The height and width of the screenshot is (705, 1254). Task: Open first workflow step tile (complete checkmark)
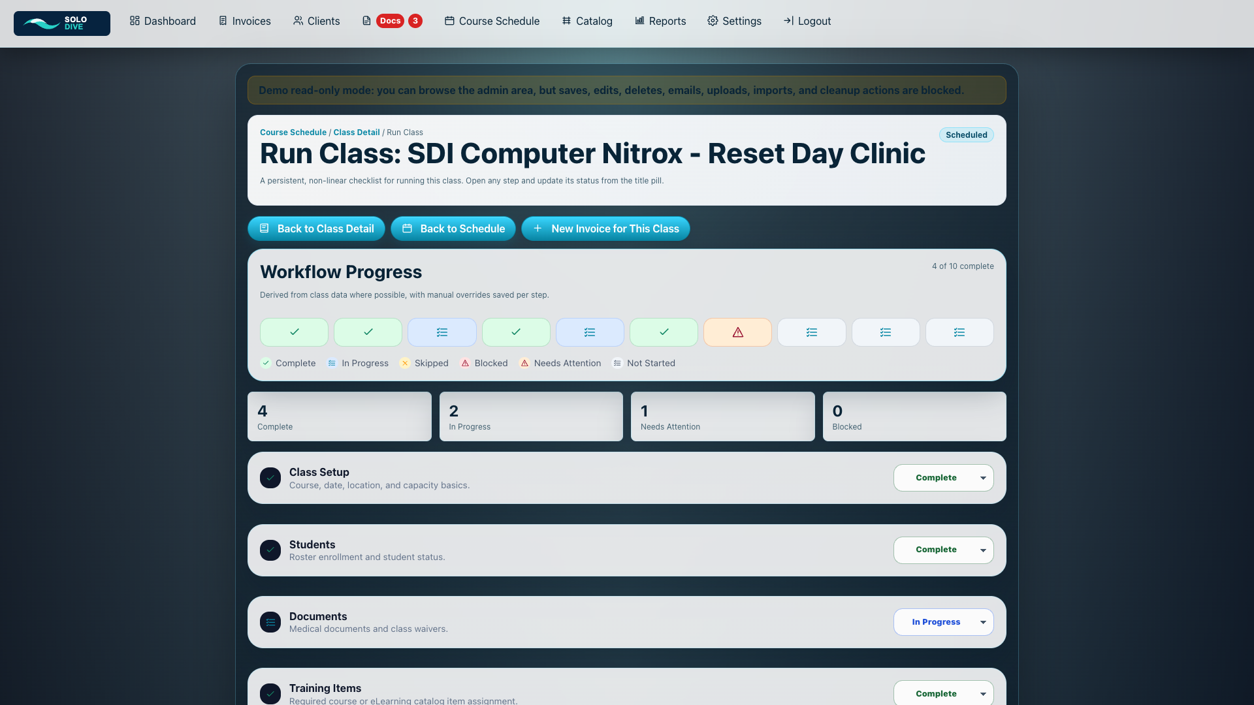point(294,332)
